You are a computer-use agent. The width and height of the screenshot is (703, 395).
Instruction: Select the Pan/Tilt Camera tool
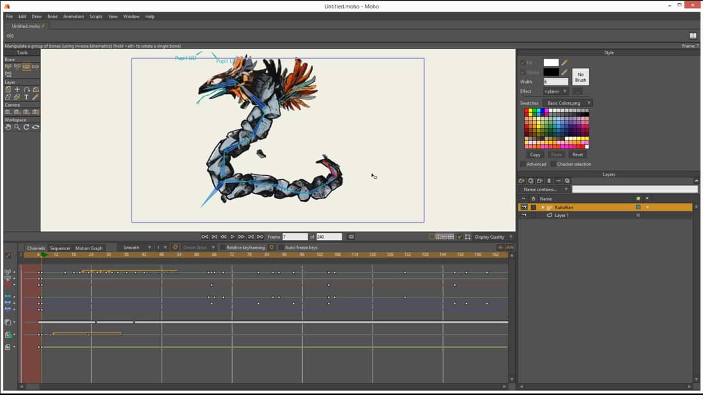pos(35,112)
